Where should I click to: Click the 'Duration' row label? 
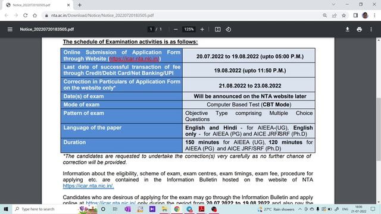point(74,142)
